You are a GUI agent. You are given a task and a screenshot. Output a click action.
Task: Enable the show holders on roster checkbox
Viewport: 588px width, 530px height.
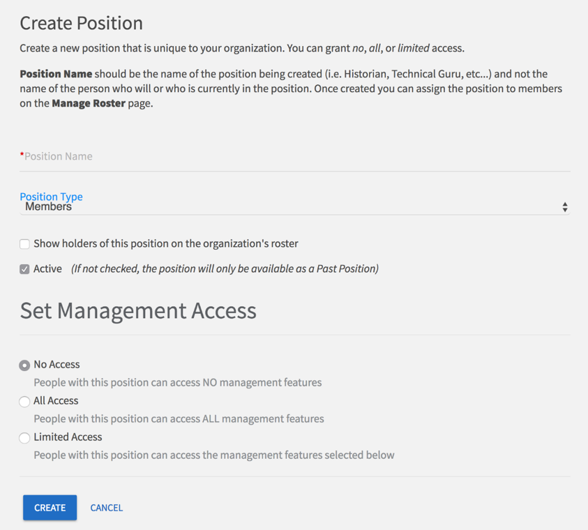tap(24, 244)
